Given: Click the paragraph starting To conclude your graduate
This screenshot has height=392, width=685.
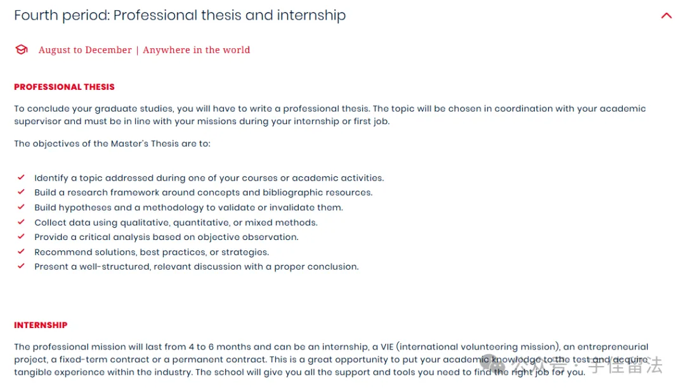Looking at the screenshot, I should [x=330, y=115].
